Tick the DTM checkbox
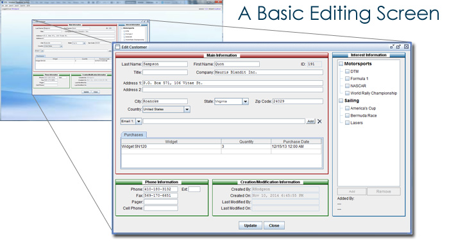Image resolution: width=449 pixels, height=244 pixels. (347, 71)
